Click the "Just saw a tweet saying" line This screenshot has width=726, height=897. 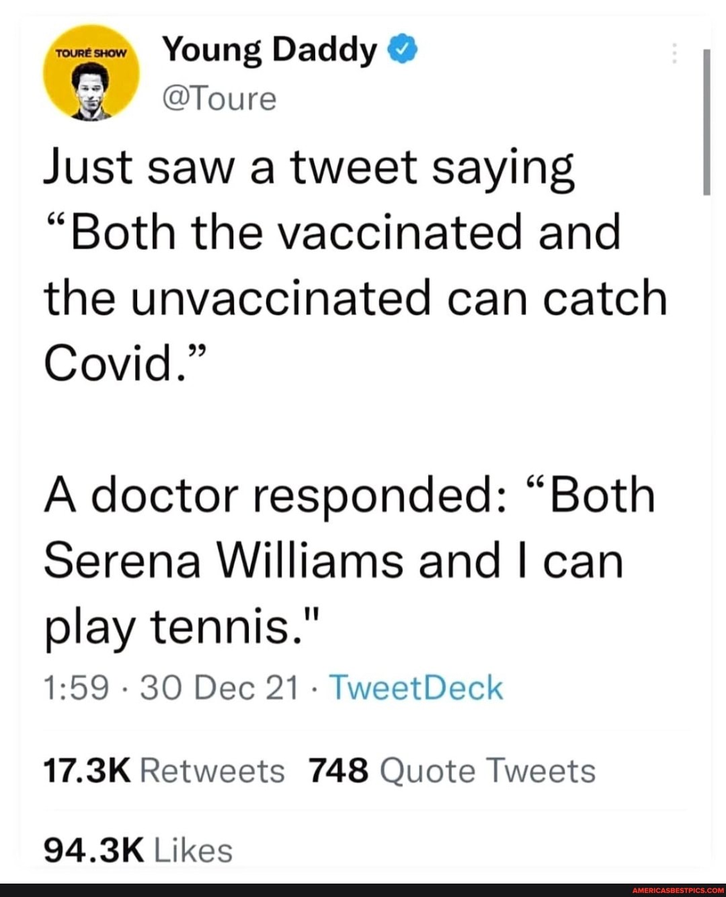click(309, 167)
